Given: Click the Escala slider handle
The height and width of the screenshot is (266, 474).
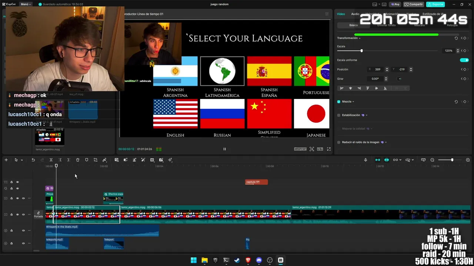Looking at the screenshot, I should coord(361,51).
